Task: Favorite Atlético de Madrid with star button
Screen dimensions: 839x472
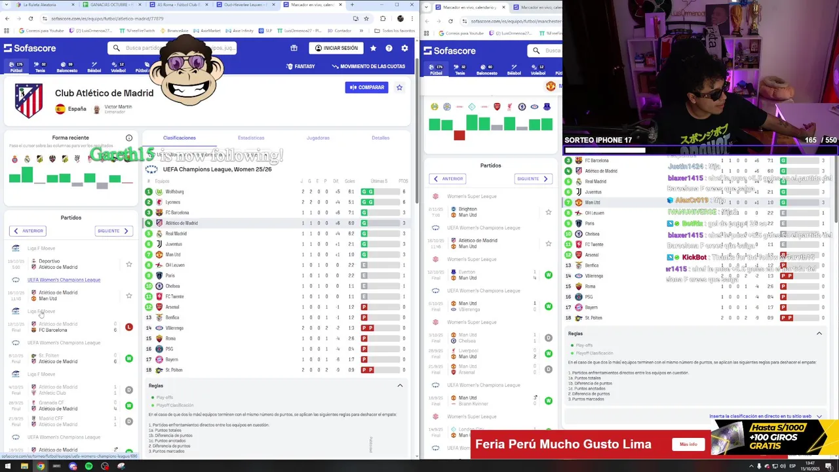Action: coord(399,87)
